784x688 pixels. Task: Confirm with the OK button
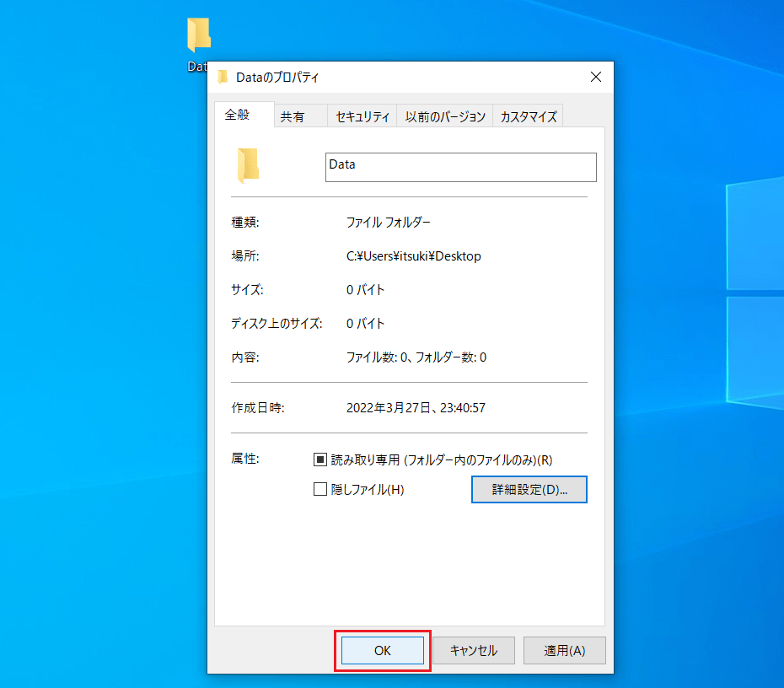point(383,651)
